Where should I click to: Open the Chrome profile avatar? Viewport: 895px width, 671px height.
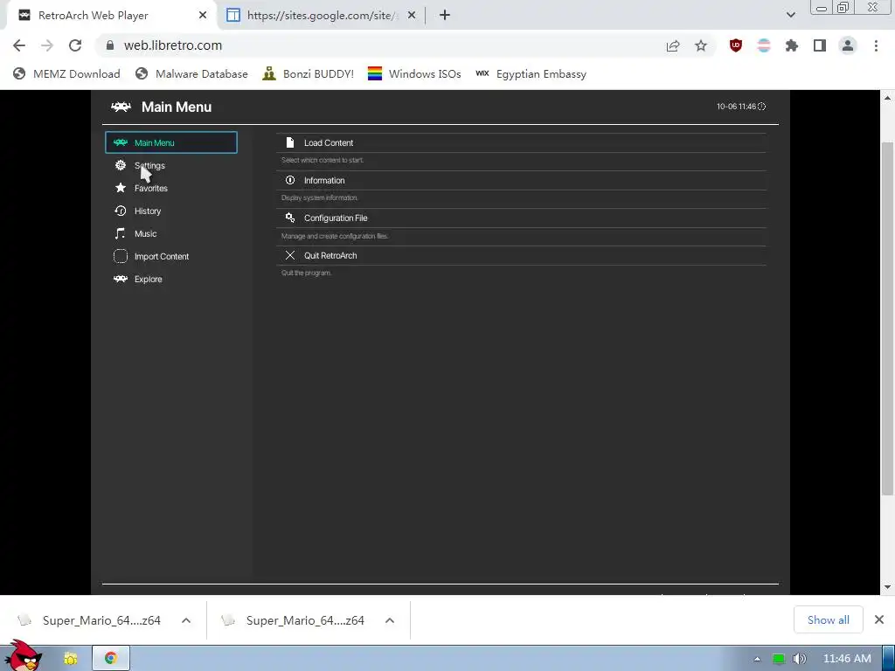pos(848,45)
